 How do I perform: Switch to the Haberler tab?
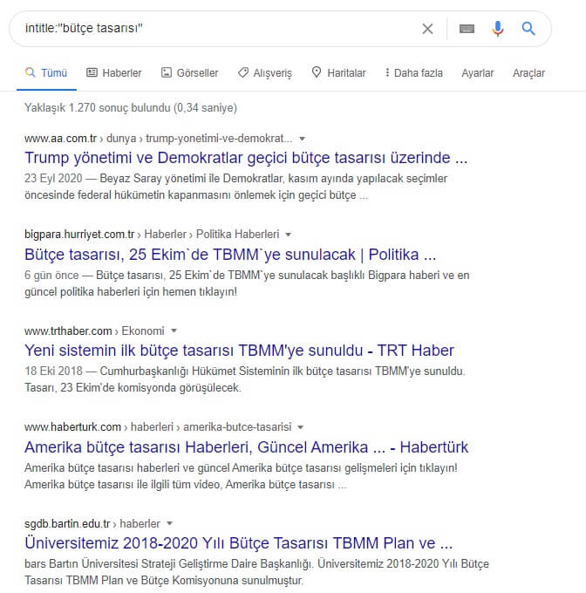tap(113, 73)
